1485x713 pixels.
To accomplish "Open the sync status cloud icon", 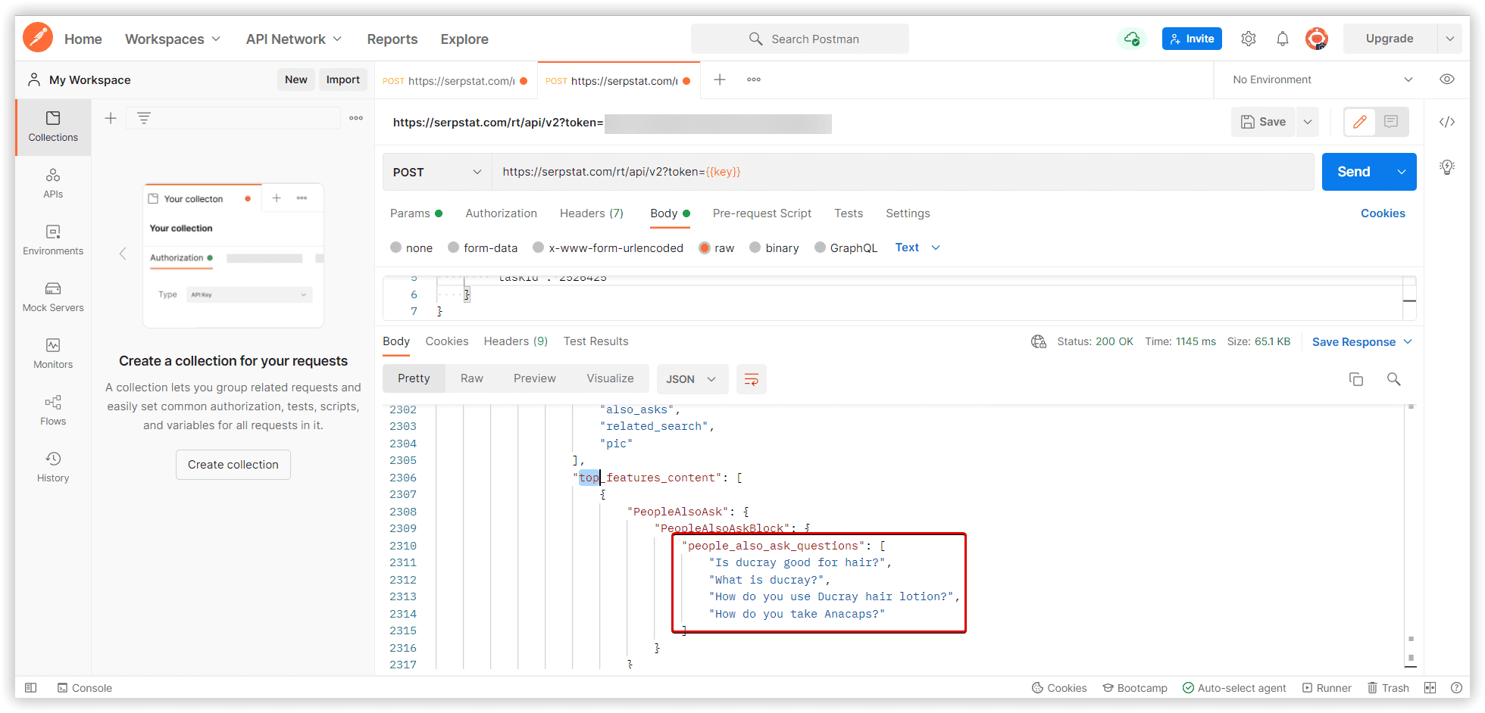I will [1131, 39].
